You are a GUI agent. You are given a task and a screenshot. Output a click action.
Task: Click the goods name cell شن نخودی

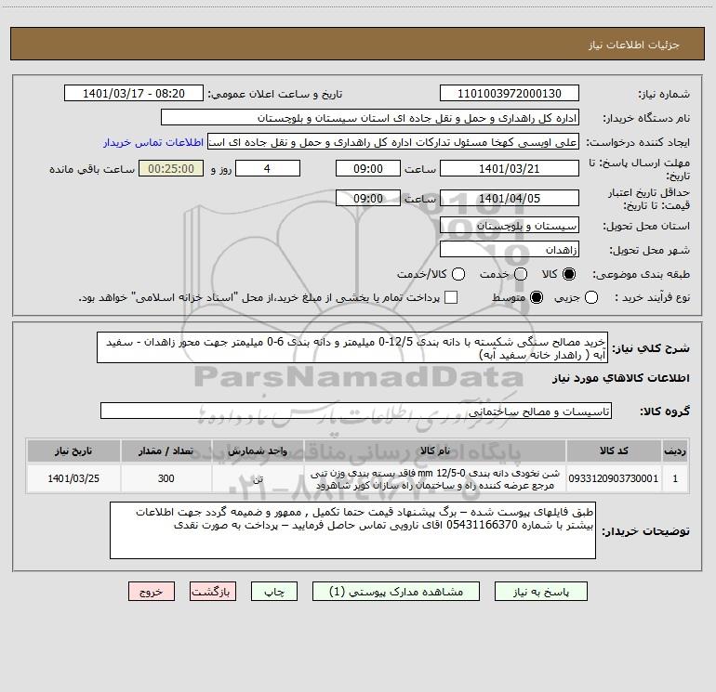[x=435, y=478]
